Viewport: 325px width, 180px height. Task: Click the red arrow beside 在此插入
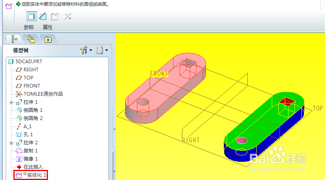pos(19,167)
